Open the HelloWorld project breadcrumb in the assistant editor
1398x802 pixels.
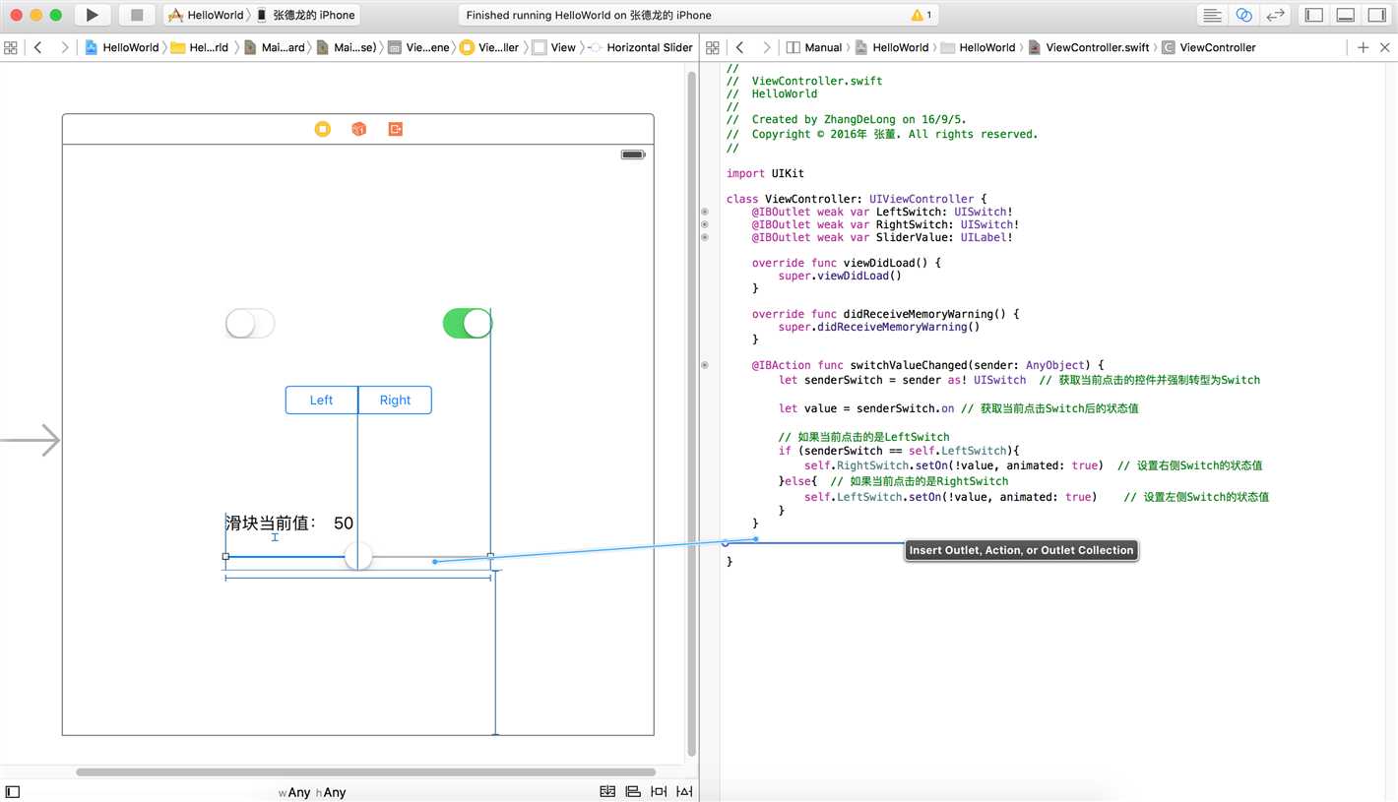(892, 47)
